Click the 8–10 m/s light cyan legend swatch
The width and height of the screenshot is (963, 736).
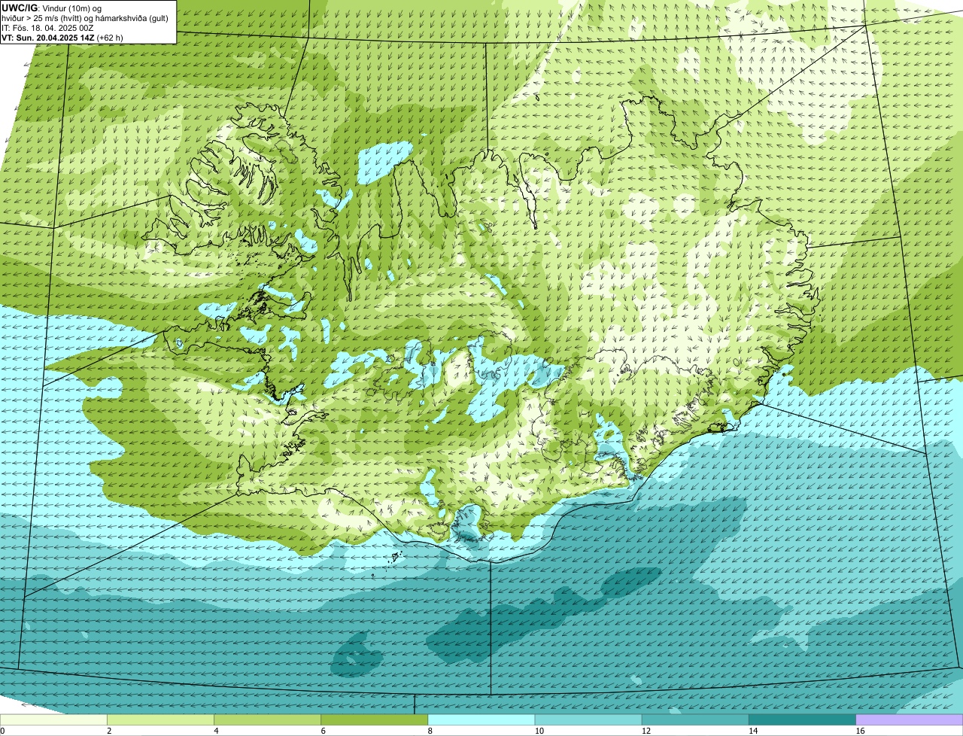tap(481, 720)
